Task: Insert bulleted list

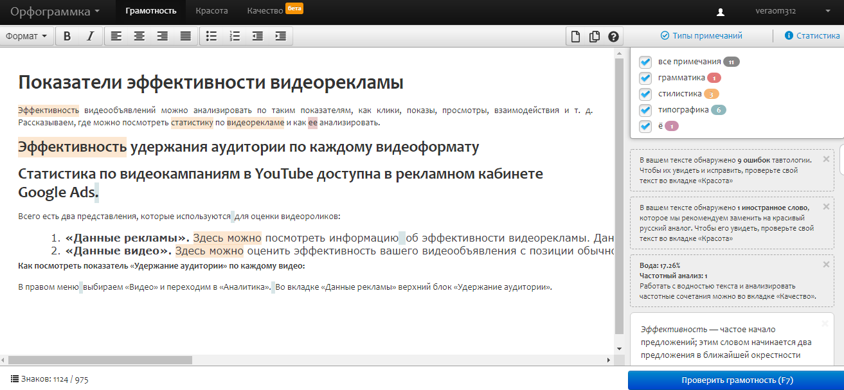Action: tap(211, 36)
